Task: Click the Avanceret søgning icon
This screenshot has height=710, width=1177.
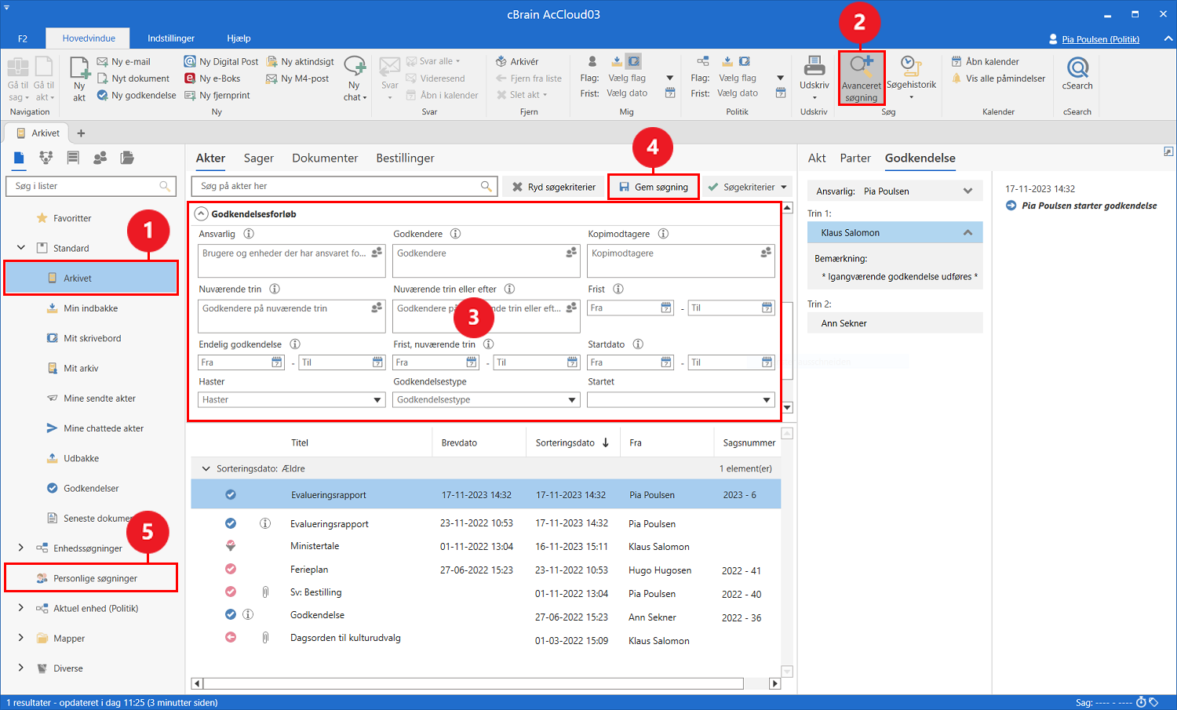Action: (861, 67)
